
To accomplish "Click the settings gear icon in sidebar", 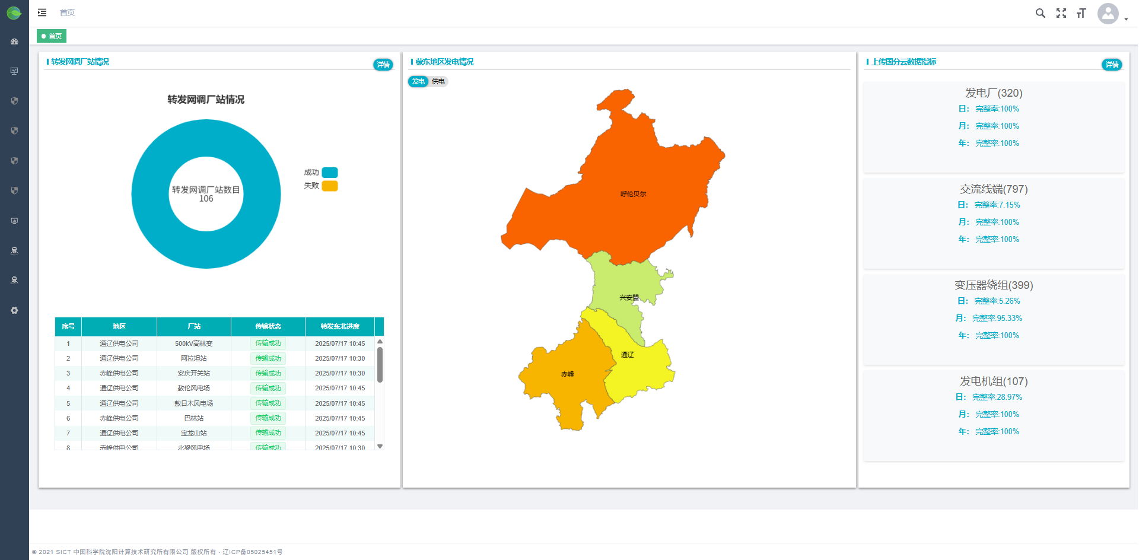I will point(14,310).
